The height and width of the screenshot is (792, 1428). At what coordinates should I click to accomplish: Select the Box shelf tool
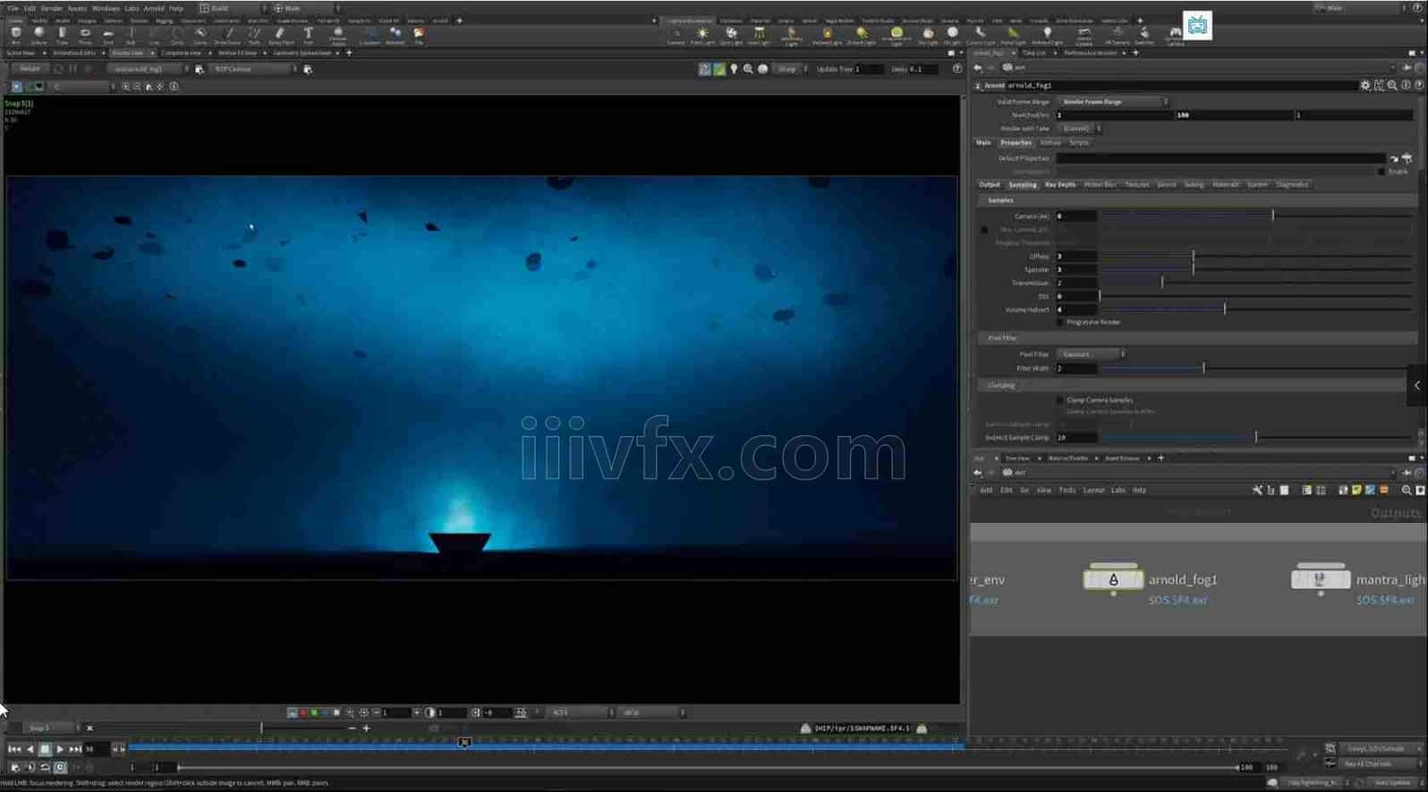(x=16, y=35)
